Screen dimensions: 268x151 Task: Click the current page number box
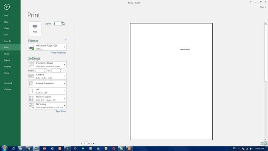coord(85,143)
